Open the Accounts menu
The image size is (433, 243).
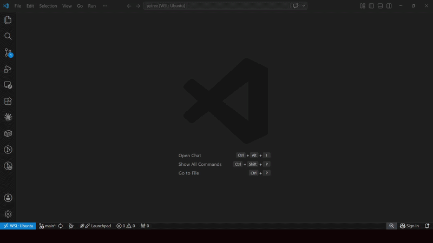[x=8, y=198]
